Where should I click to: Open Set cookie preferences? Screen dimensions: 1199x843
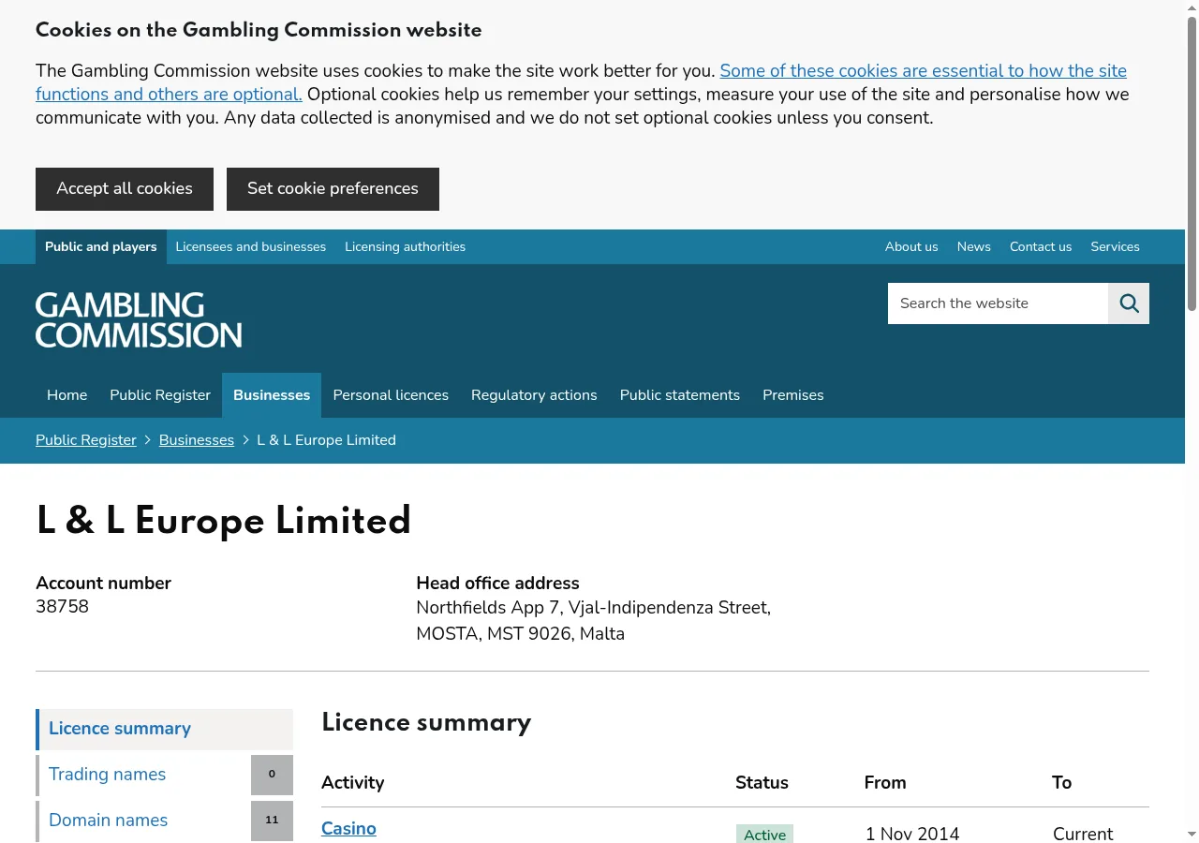[x=333, y=189]
